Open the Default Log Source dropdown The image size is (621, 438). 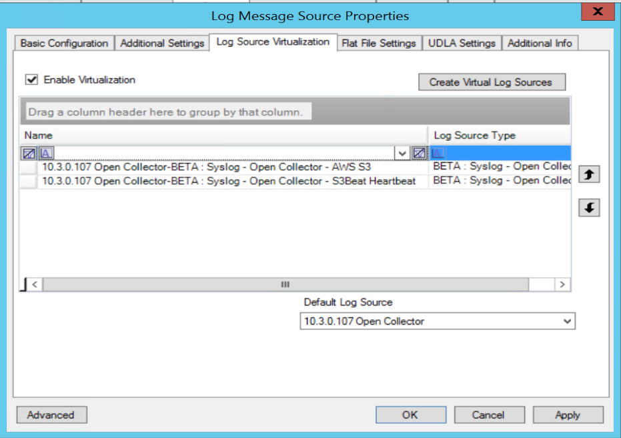(567, 321)
